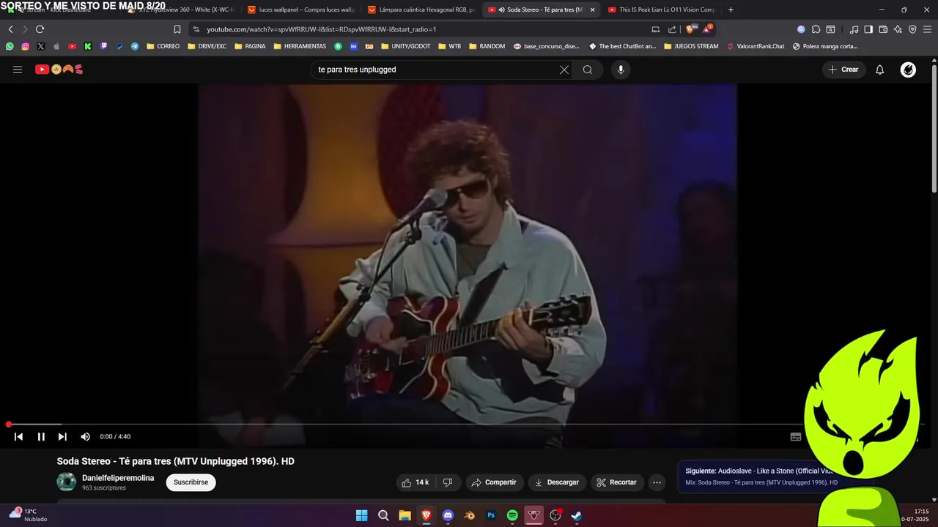Open the UNITY/GODOT bookmarks folder
Image resolution: width=938 pixels, height=527 pixels.
click(x=405, y=46)
